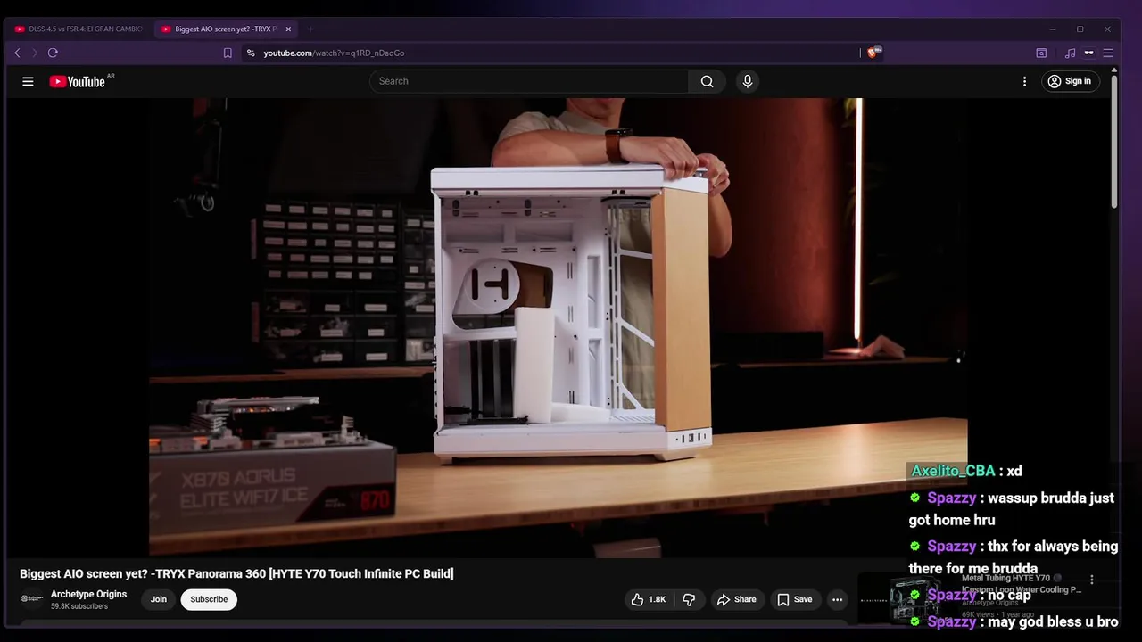View site information icon in address bar
The image size is (1142, 642).
point(251,53)
